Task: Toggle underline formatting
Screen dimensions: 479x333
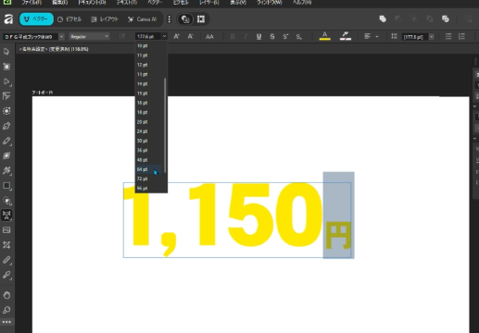Action: click(x=258, y=36)
